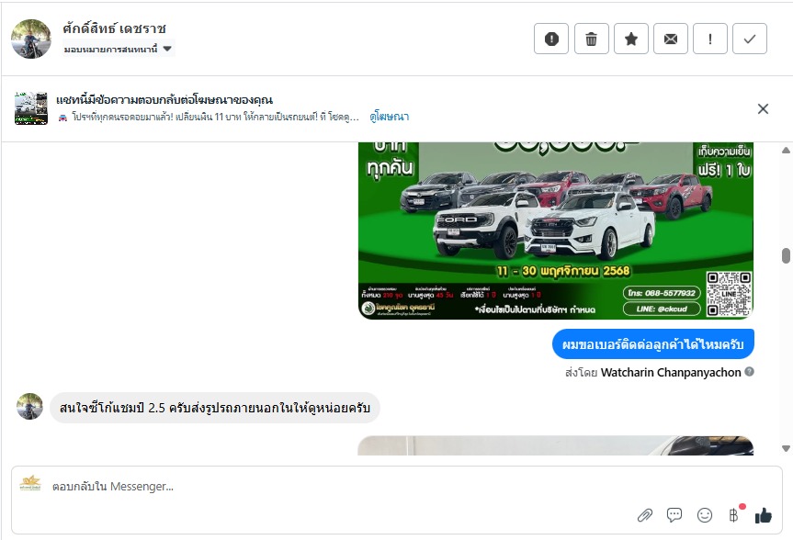This screenshot has height=540, width=793.
Task: Click the banner title แชทนี้มีข้อความตอบกลับต่อโฆษณาของคุณ
Action: [164, 99]
